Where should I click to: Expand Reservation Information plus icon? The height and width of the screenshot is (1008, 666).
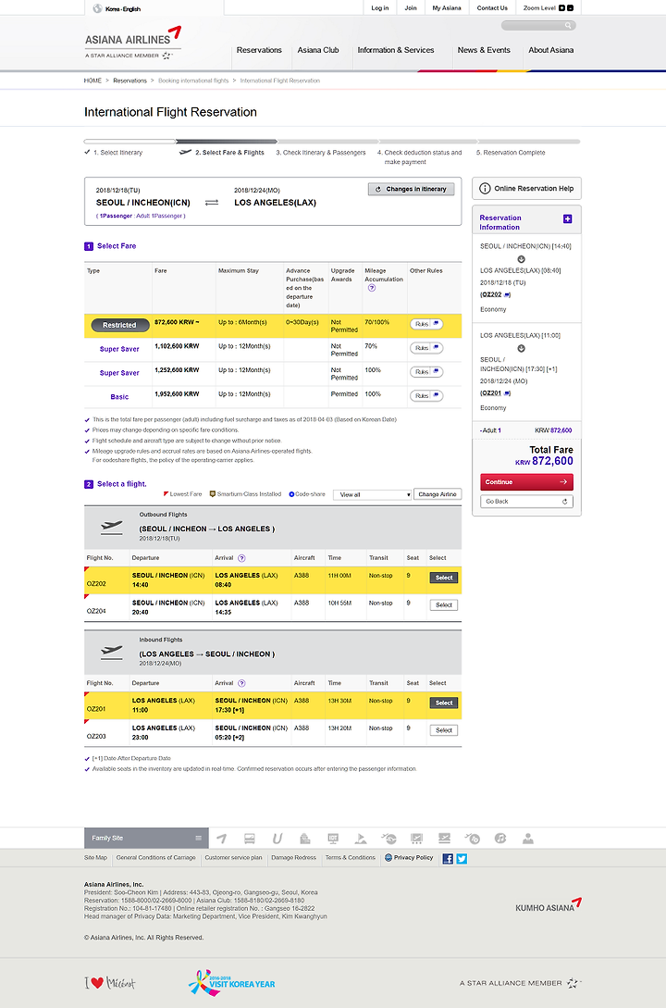tap(568, 219)
